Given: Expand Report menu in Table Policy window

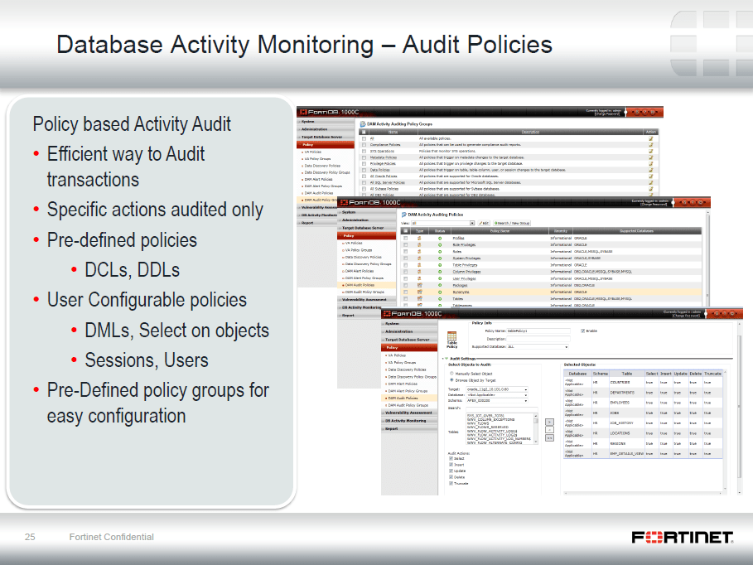Looking at the screenshot, I should [409, 428].
